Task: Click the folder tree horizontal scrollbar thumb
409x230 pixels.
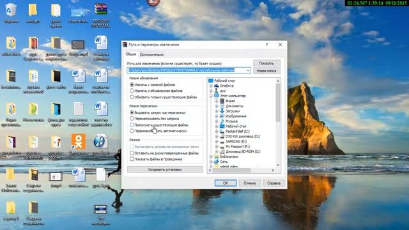Action: (x=231, y=171)
